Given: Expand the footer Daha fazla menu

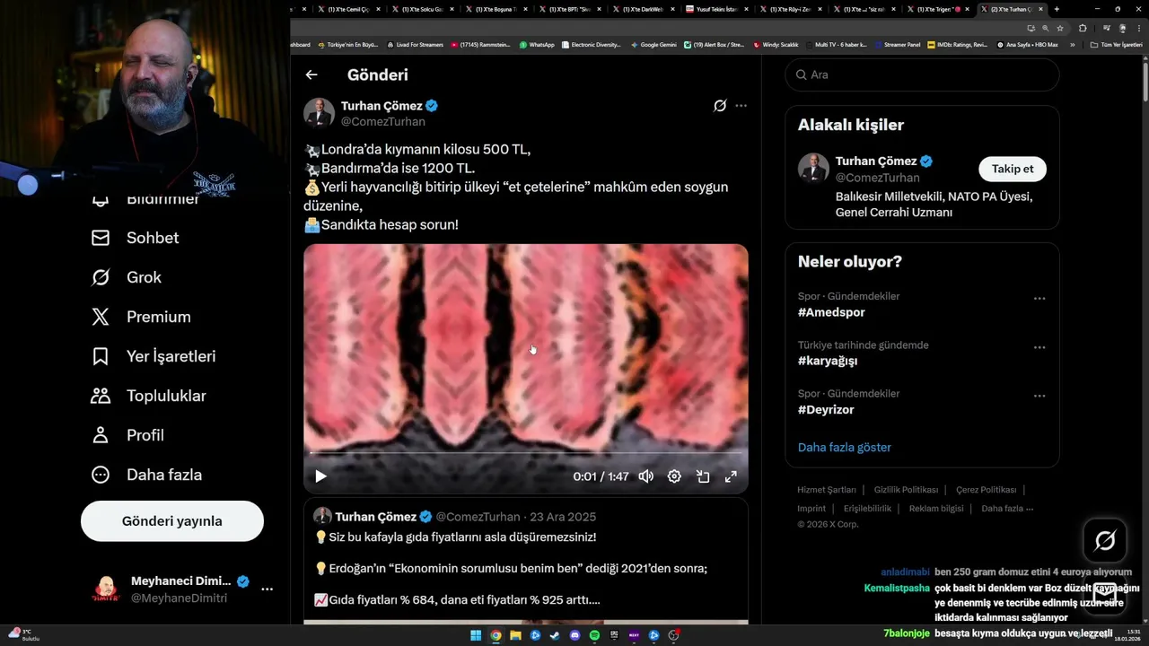Looking at the screenshot, I should point(1007,508).
